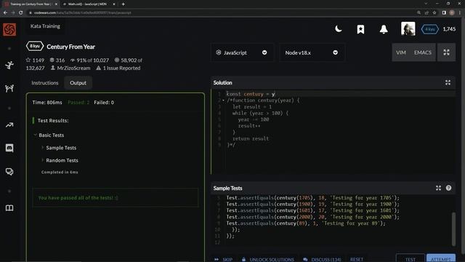The width and height of the screenshot is (465, 262).
Task: Select the Output tab
Action: pyautogui.click(x=78, y=83)
